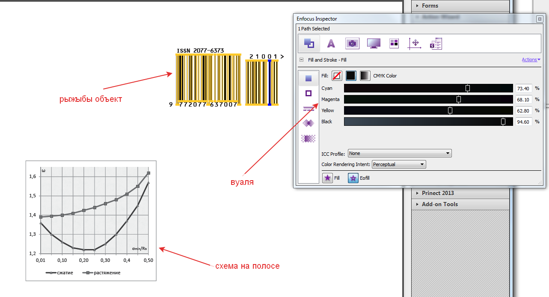Screen dimensions: 549x297
Task: Select the dashed line style icon
Action: click(x=309, y=109)
